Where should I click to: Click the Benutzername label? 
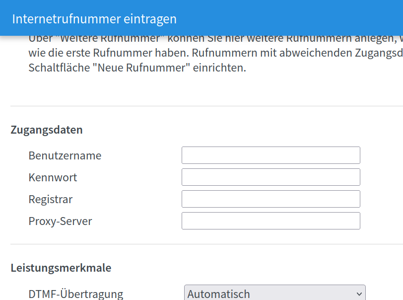tap(65, 155)
